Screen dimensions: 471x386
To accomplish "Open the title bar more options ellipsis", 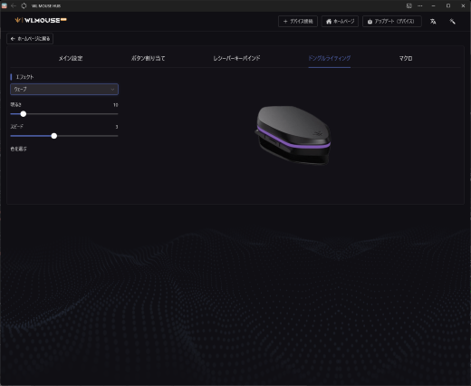I will 420,5.
